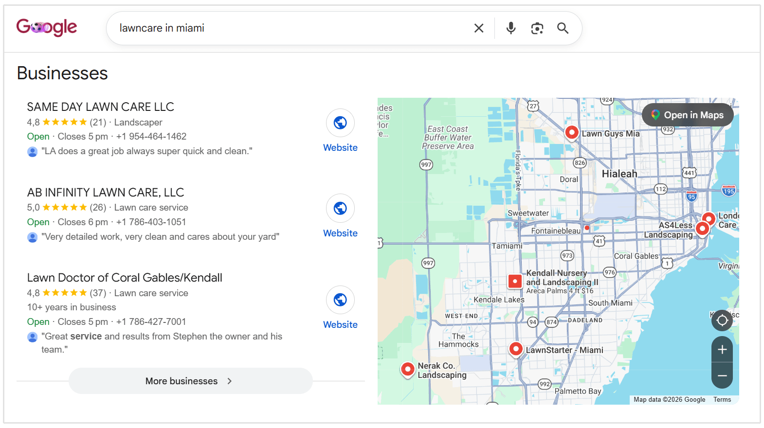Click the Coral Gables label on the map
The width and height of the screenshot is (764, 428).
(636, 256)
